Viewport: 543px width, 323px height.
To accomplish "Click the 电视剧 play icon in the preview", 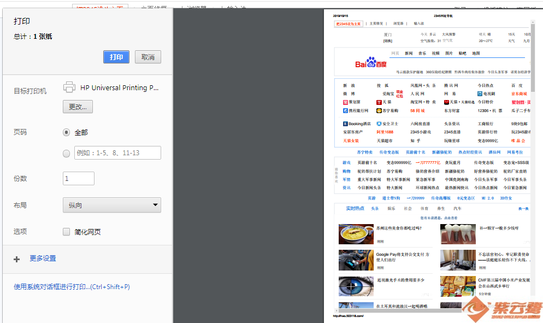I will point(479,94).
